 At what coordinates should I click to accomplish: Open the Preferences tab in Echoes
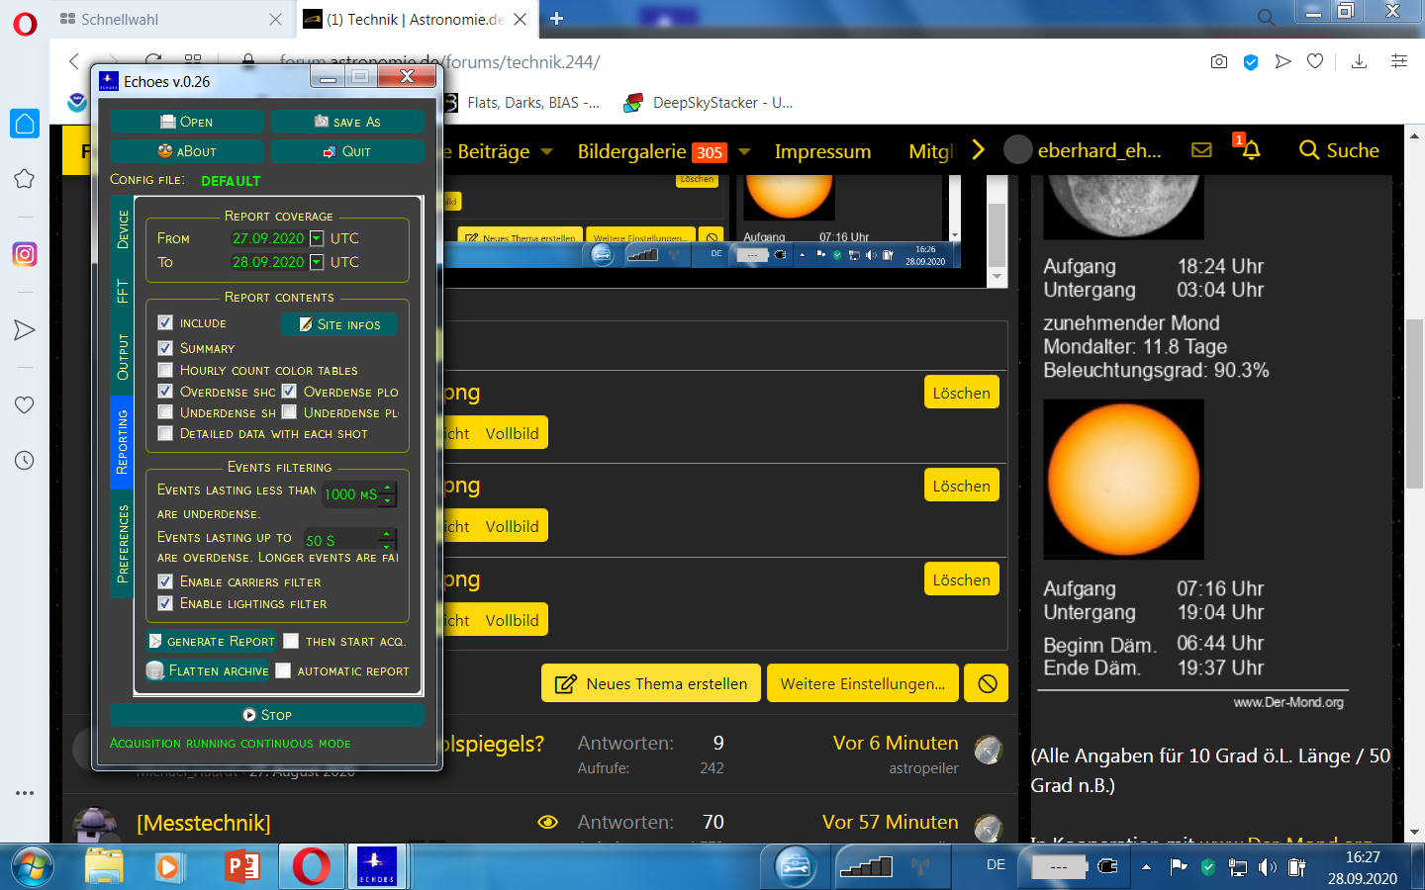(122, 544)
